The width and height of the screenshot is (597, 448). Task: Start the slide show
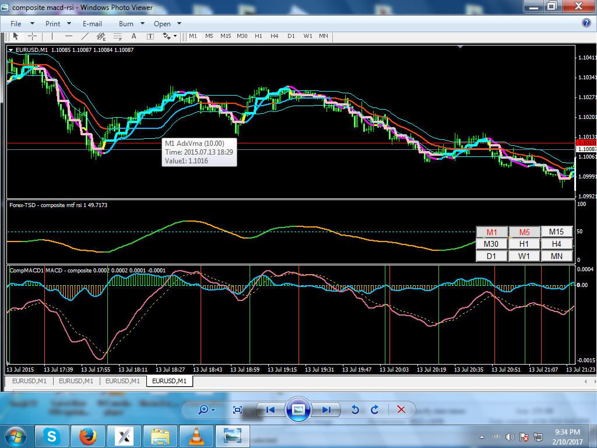point(298,409)
